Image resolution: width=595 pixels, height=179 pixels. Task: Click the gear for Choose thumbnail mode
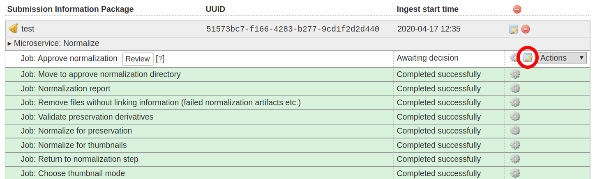point(515,173)
